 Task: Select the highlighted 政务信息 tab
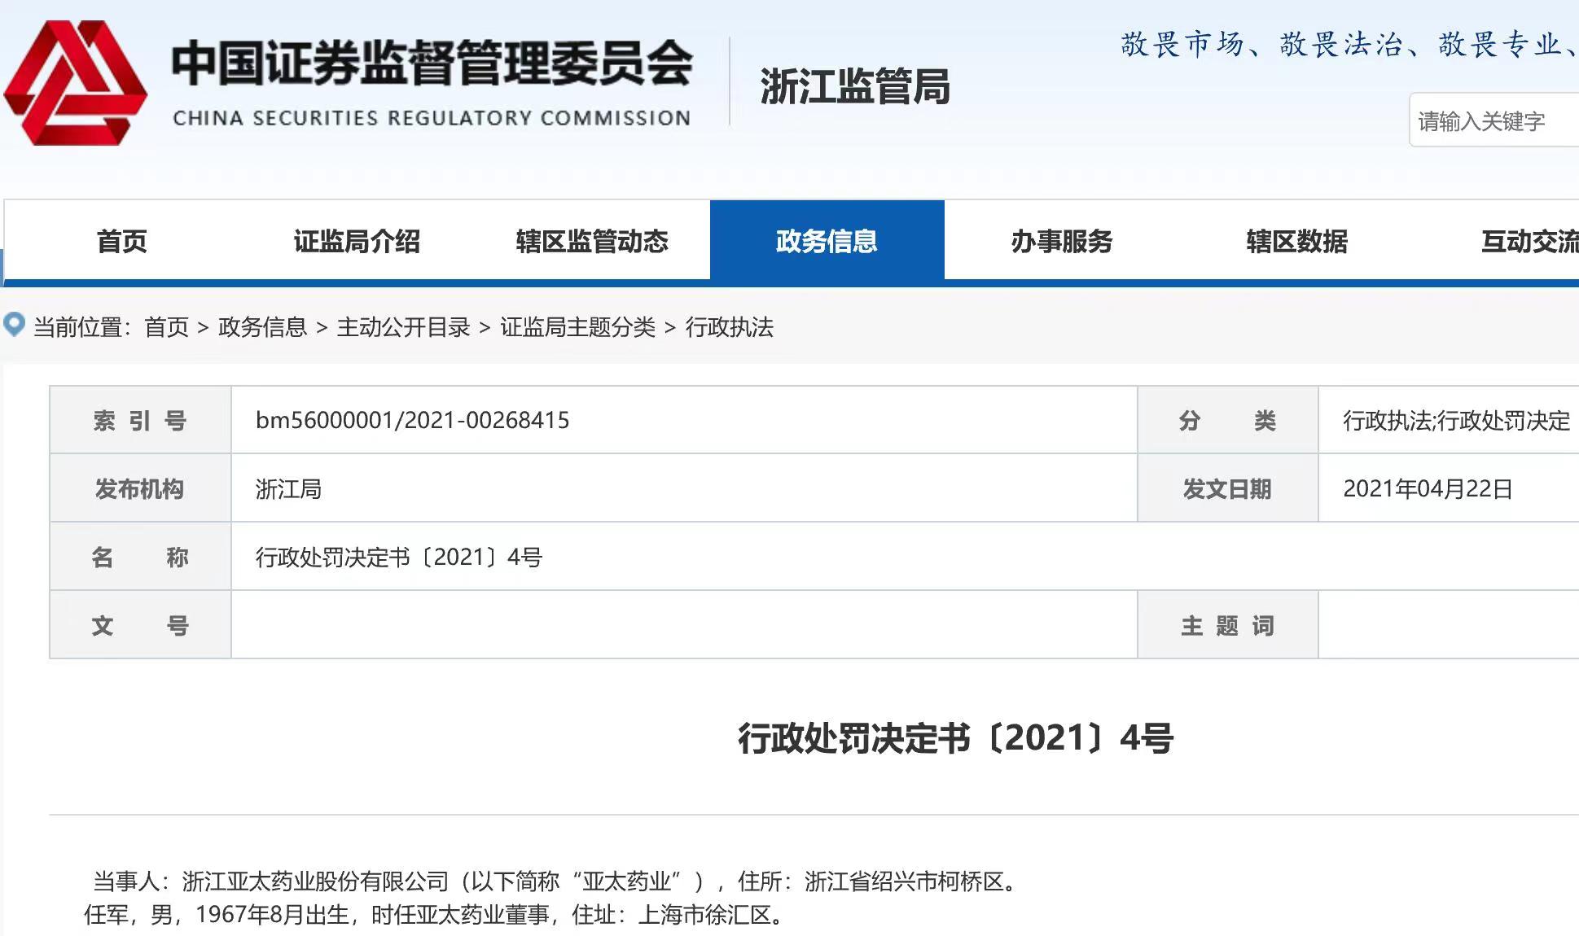[x=827, y=241]
